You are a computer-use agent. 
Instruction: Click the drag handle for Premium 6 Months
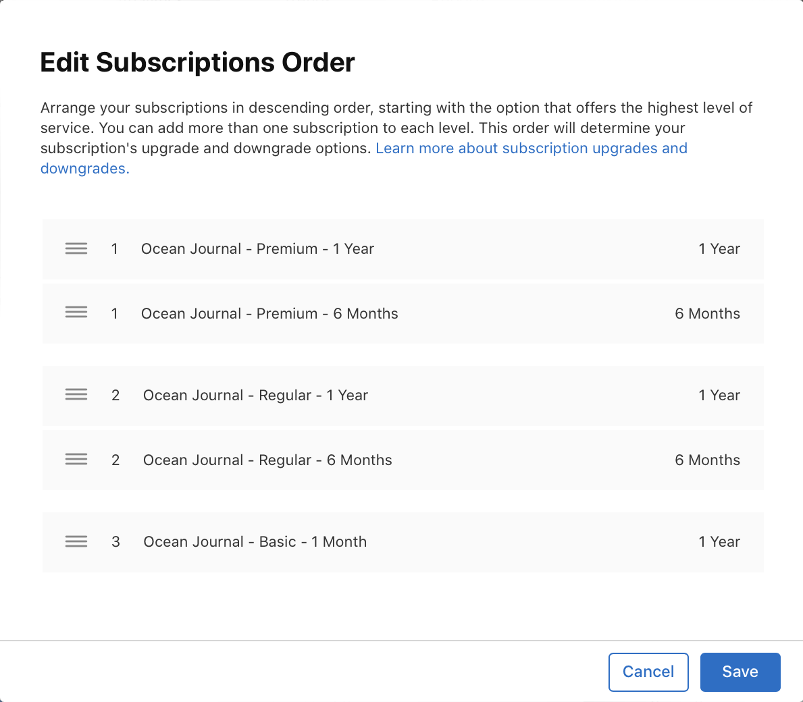76,312
